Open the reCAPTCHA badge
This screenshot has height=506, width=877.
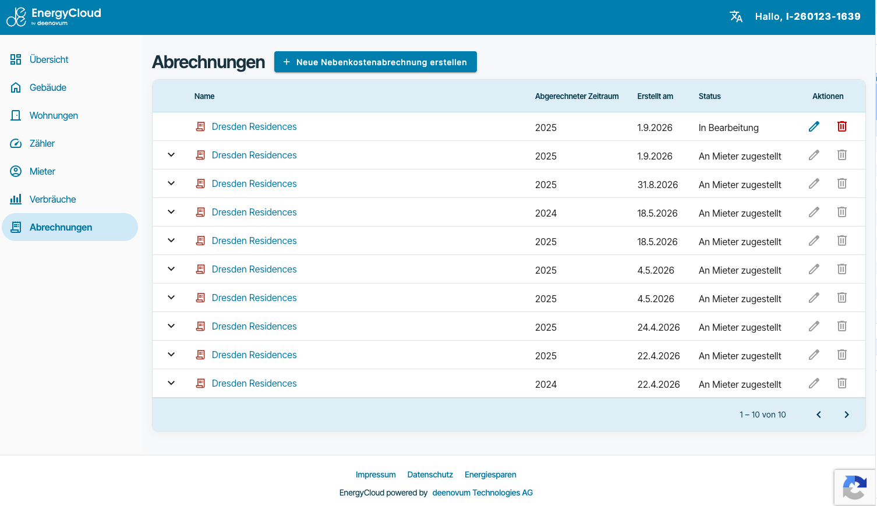click(855, 487)
